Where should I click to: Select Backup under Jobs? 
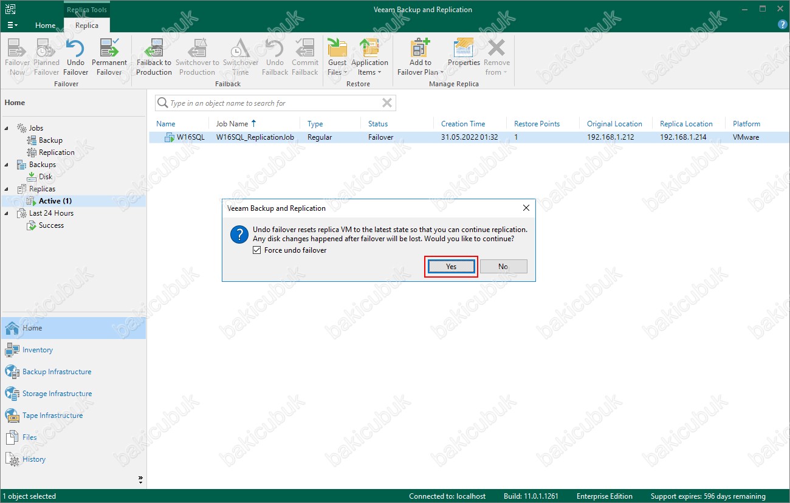click(50, 140)
